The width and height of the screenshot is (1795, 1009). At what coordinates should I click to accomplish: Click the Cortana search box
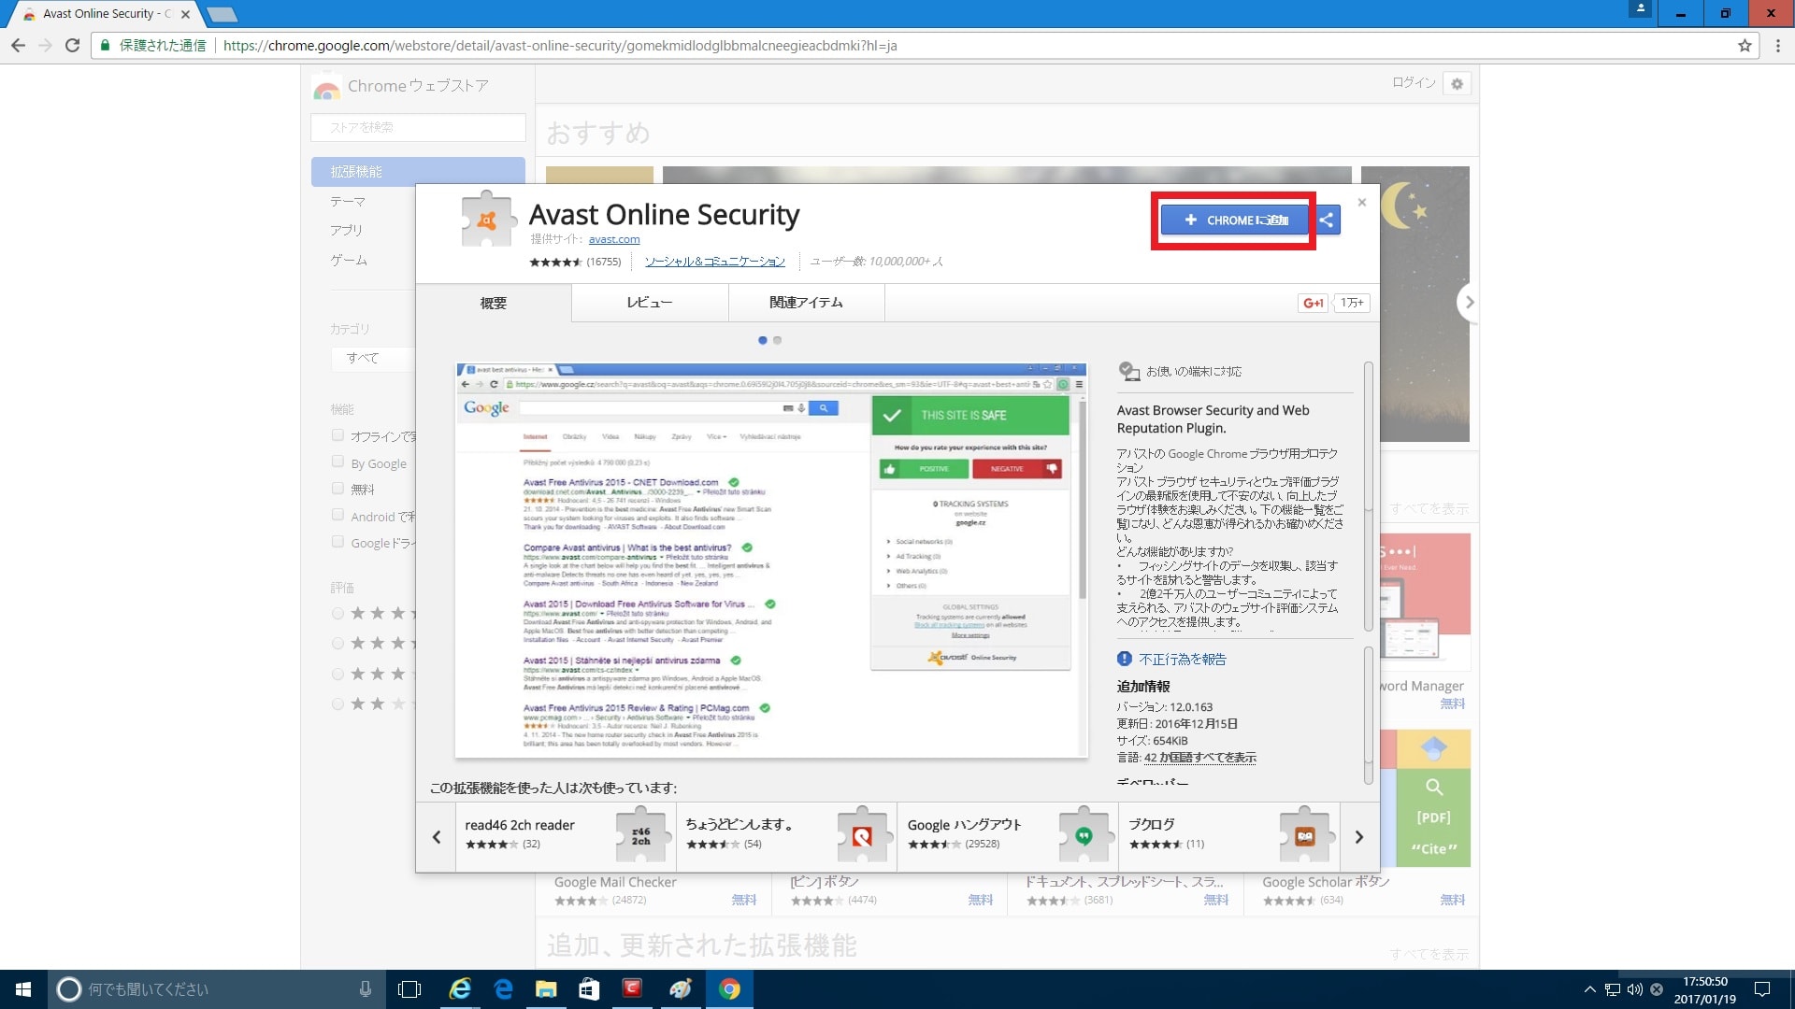click(217, 988)
